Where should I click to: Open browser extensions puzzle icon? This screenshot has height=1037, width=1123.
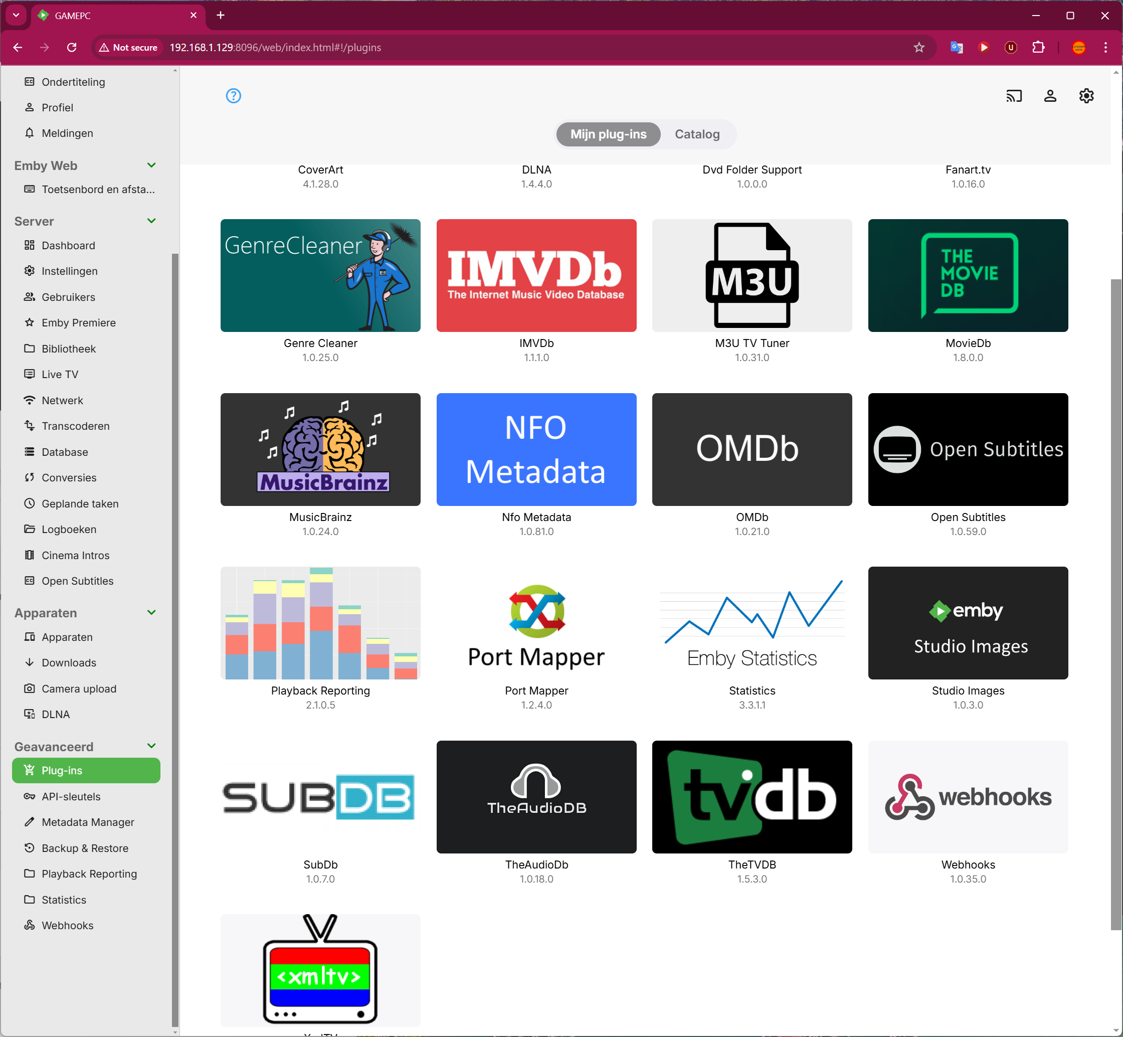coord(1038,48)
